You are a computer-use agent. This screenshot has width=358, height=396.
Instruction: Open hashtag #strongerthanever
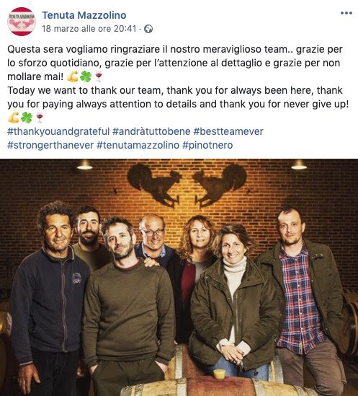(x=50, y=146)
